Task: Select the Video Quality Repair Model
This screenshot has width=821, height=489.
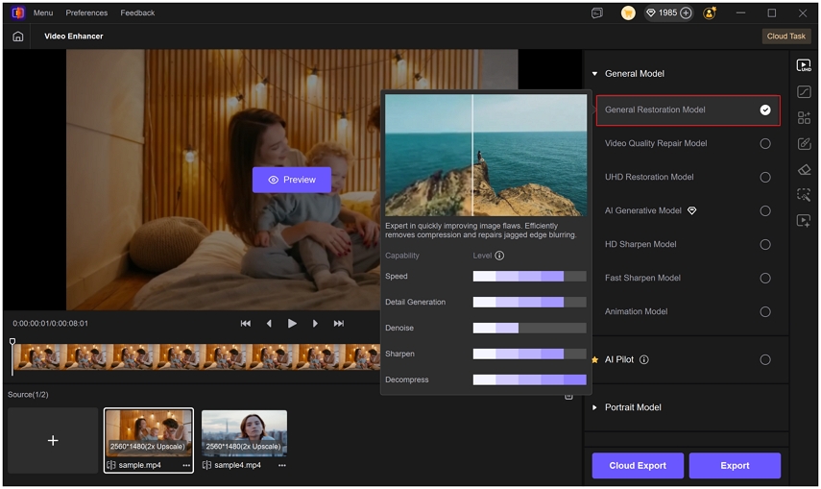Action: (x=765, y=143)
